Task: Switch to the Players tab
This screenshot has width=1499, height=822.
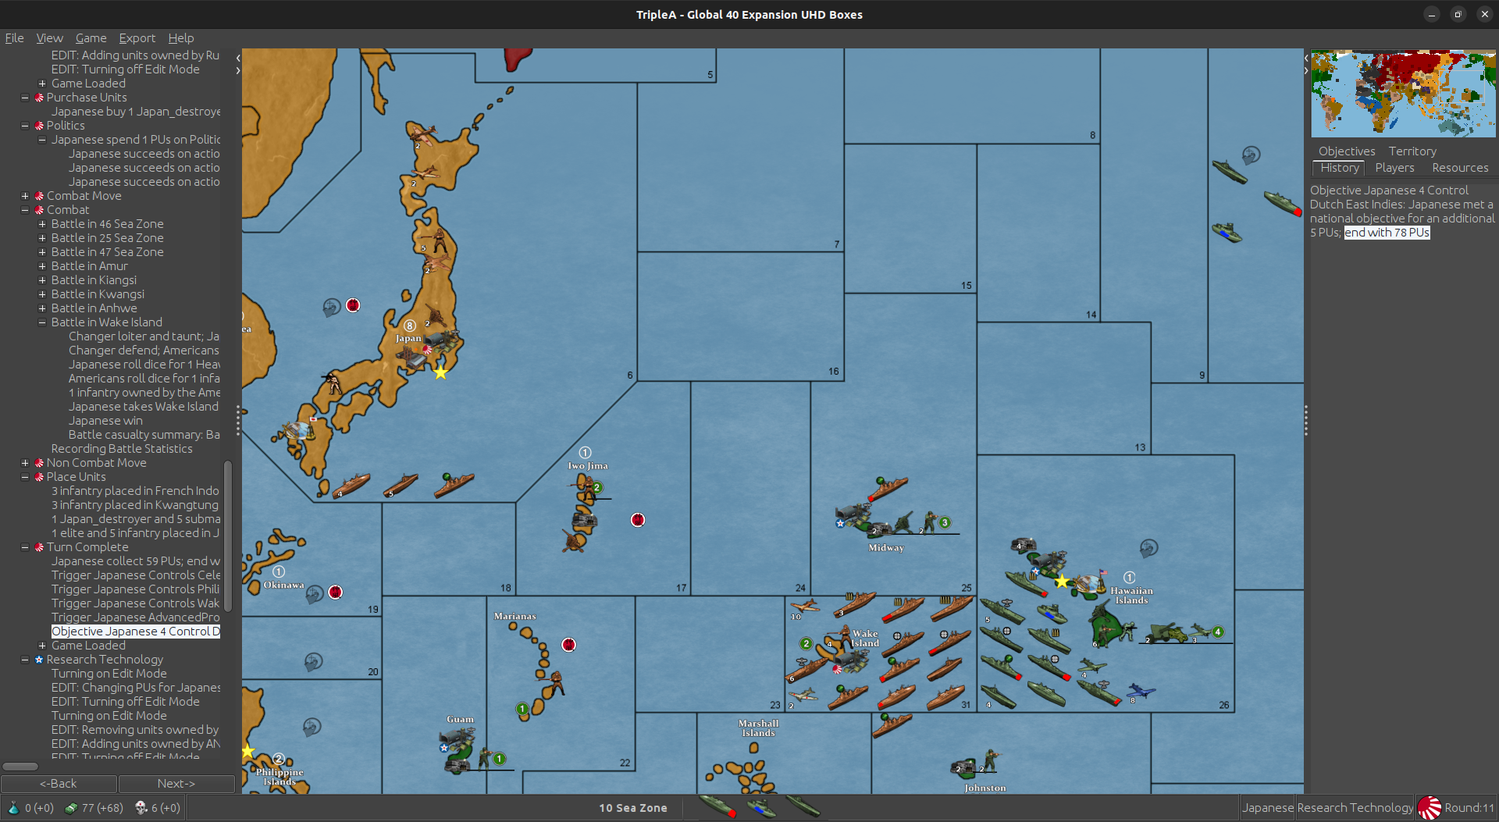Action: [x=1394, y=168]
